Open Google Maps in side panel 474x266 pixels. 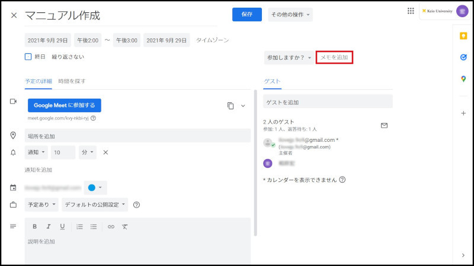point(463,79)
